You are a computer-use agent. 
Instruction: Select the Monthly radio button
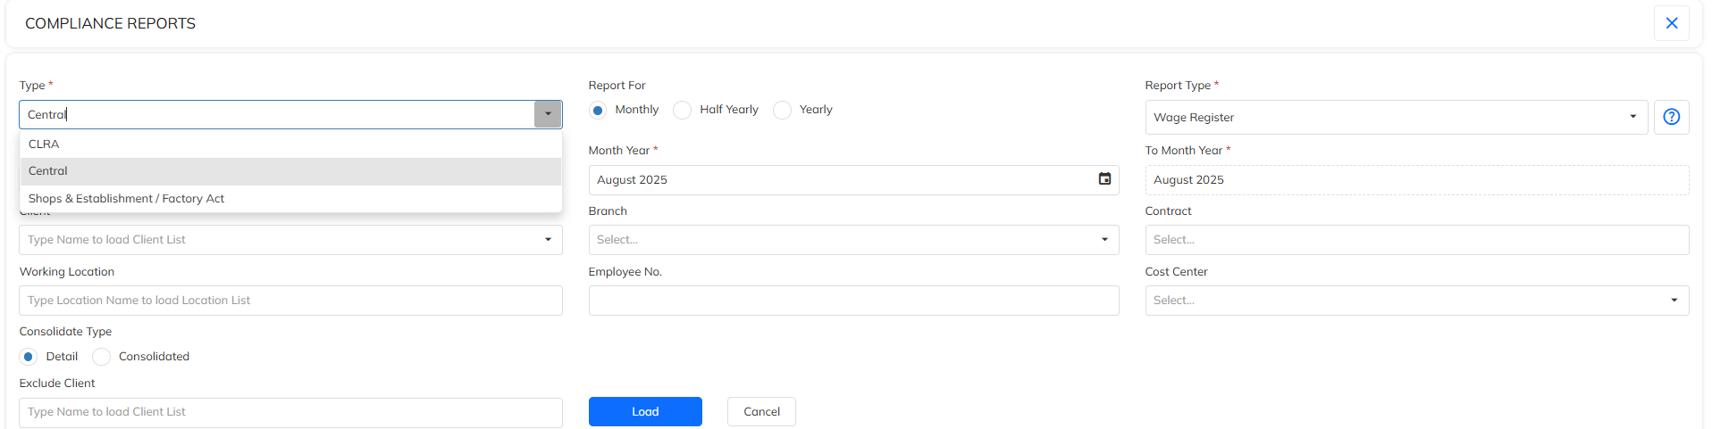point(599,110)
